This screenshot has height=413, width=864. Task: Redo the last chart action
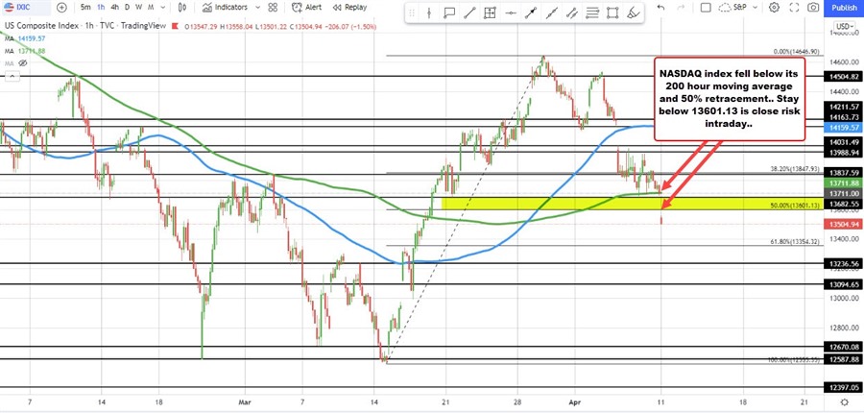[682, 7]
